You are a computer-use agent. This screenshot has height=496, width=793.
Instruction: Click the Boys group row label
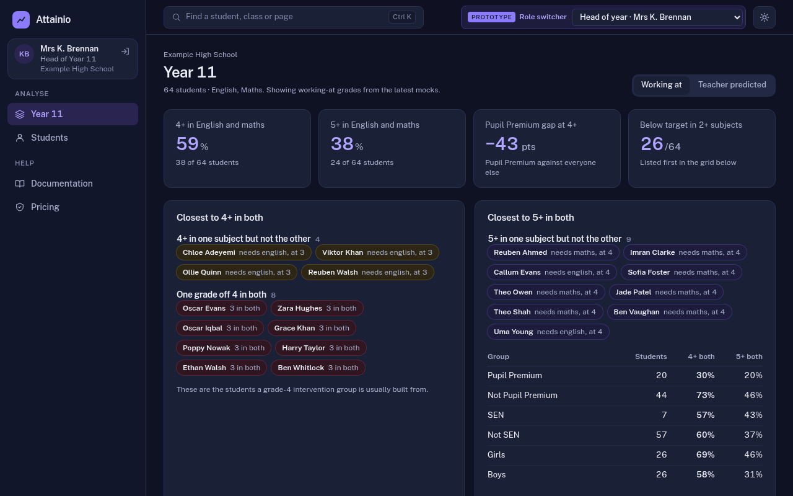497,475
